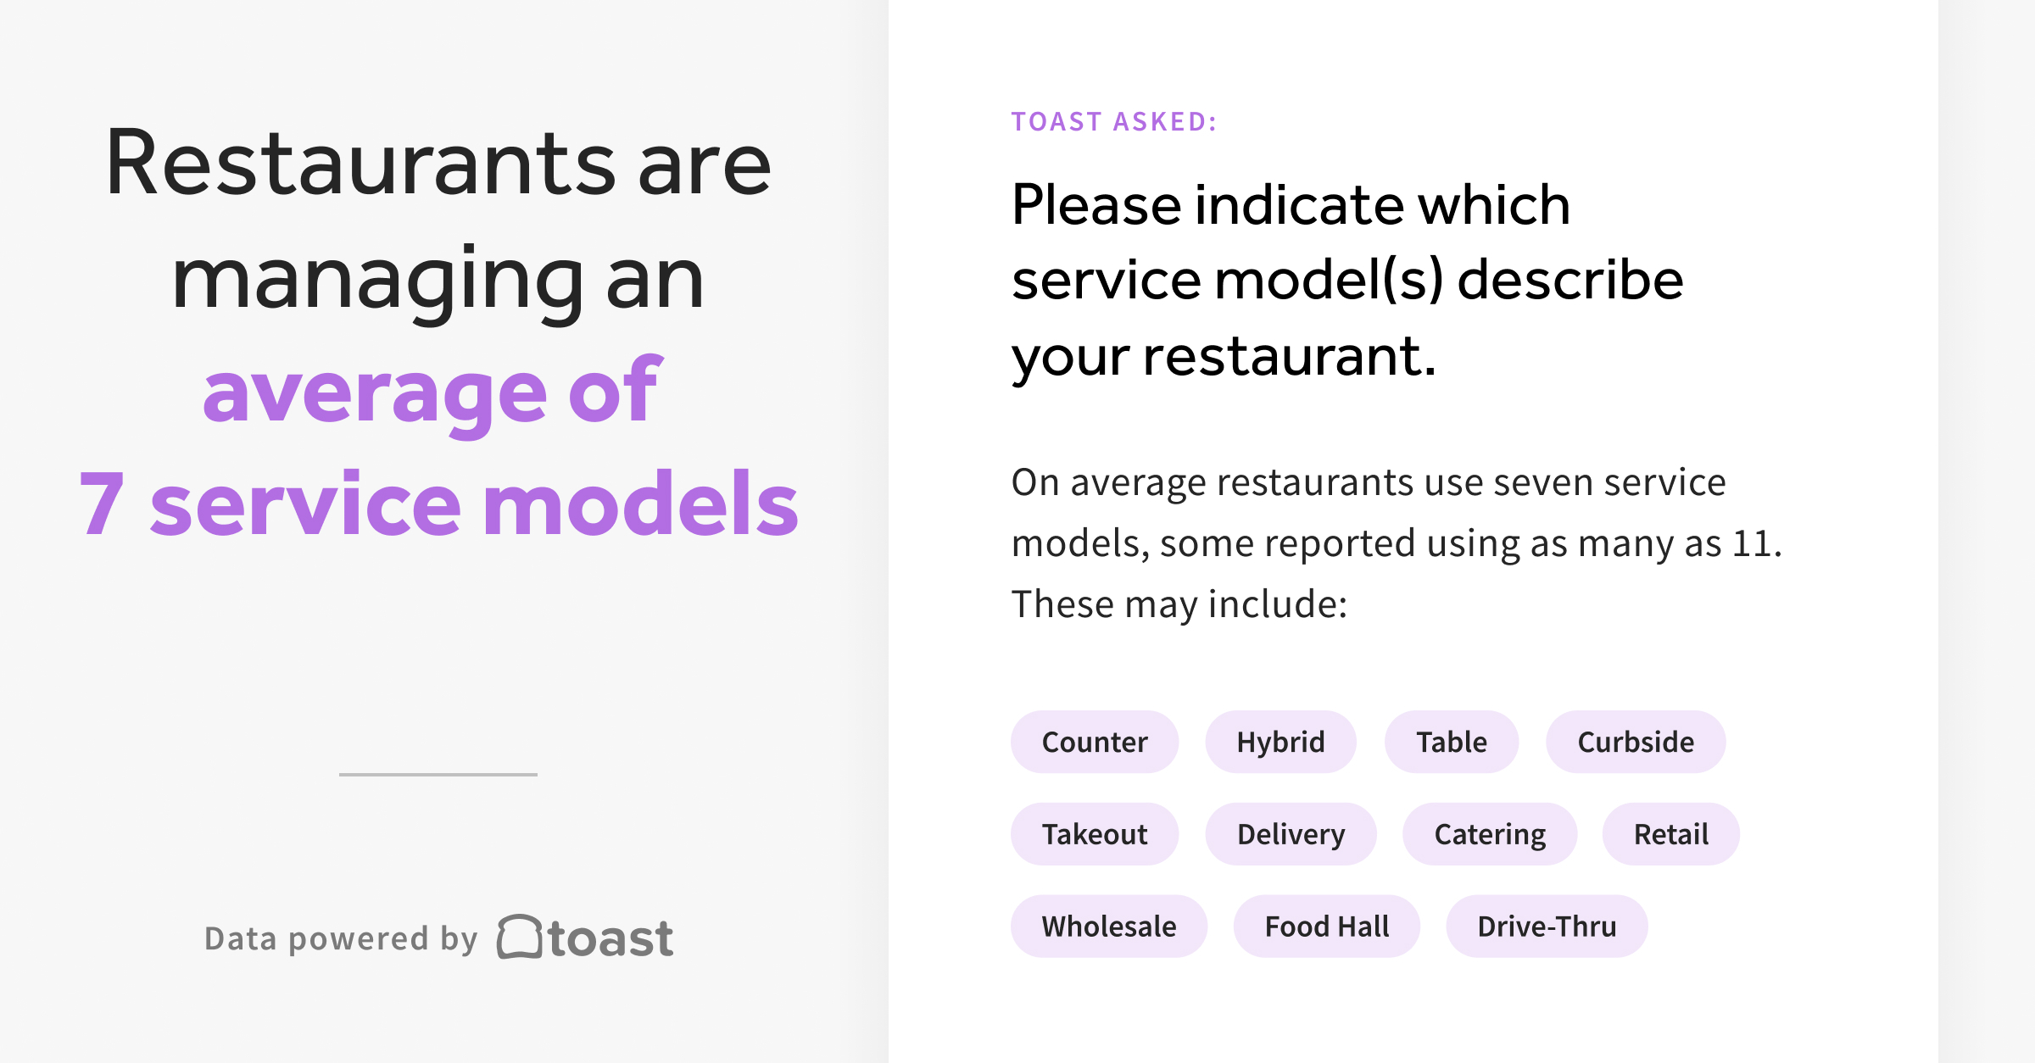Choose the Delivery pill tag
The height and width of the screenshot is (1063, 2035).
(x=1291, y=834)
